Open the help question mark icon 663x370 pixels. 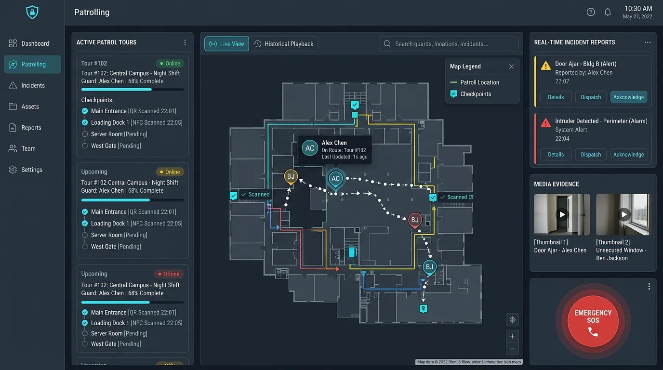click(x=591, y=12)
